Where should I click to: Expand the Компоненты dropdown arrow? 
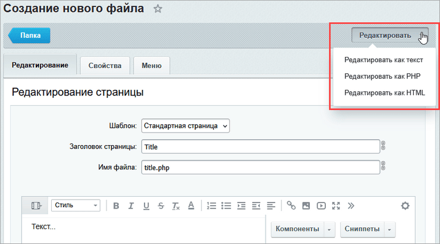click(329, 229)
